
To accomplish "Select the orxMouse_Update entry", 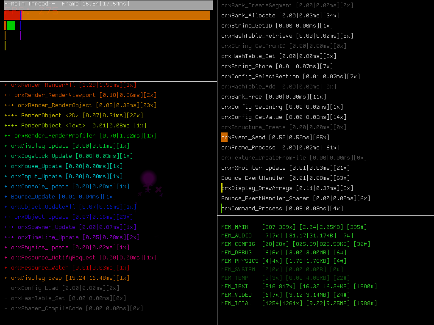I will [64, 166].
